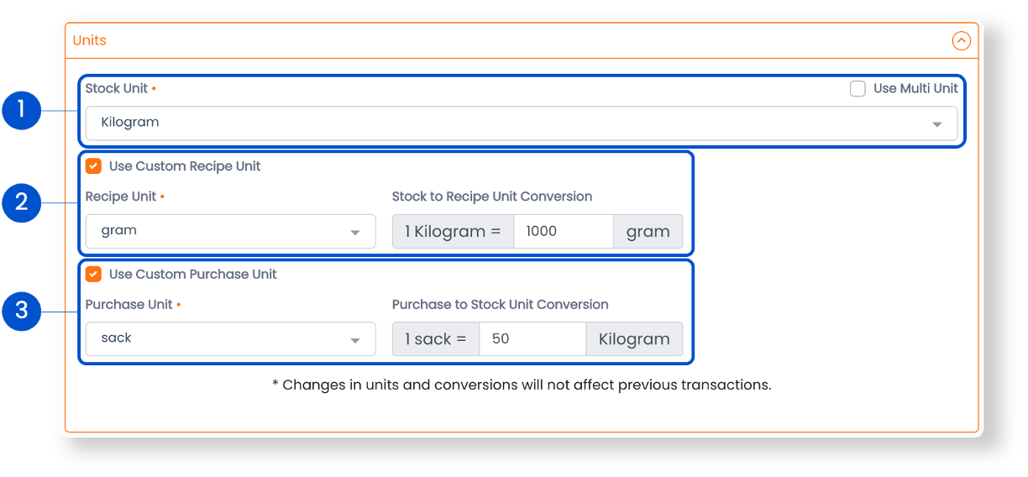
Task: Click the Use Custom Recipe Unit label
Action: pyautogui.click(x=185, y=166)
